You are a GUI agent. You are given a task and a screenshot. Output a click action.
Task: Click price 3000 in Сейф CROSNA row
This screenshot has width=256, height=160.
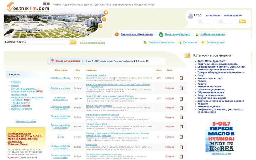click(x=159, y=98)
